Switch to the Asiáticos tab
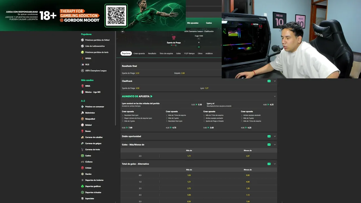Image resolution: width=361 pixels, height=203 pixels. pos(209,54)
